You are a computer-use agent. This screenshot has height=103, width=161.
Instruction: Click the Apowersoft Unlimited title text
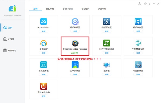[x=12, y=16]
